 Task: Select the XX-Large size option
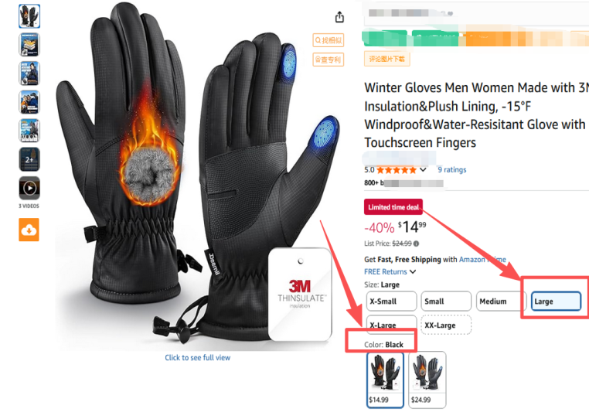(x=446, y=325)
